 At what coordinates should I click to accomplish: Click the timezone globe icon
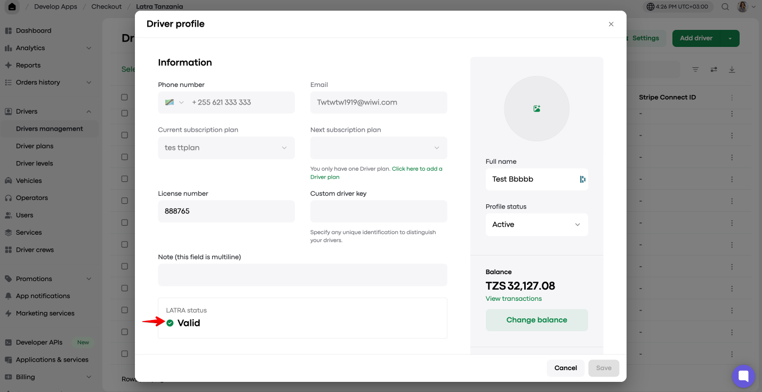click(651, 7)
